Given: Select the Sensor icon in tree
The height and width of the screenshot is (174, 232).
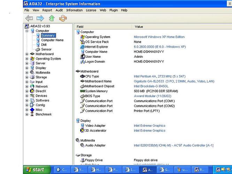Looking at the screenshot, I should [x=38, y=49].
